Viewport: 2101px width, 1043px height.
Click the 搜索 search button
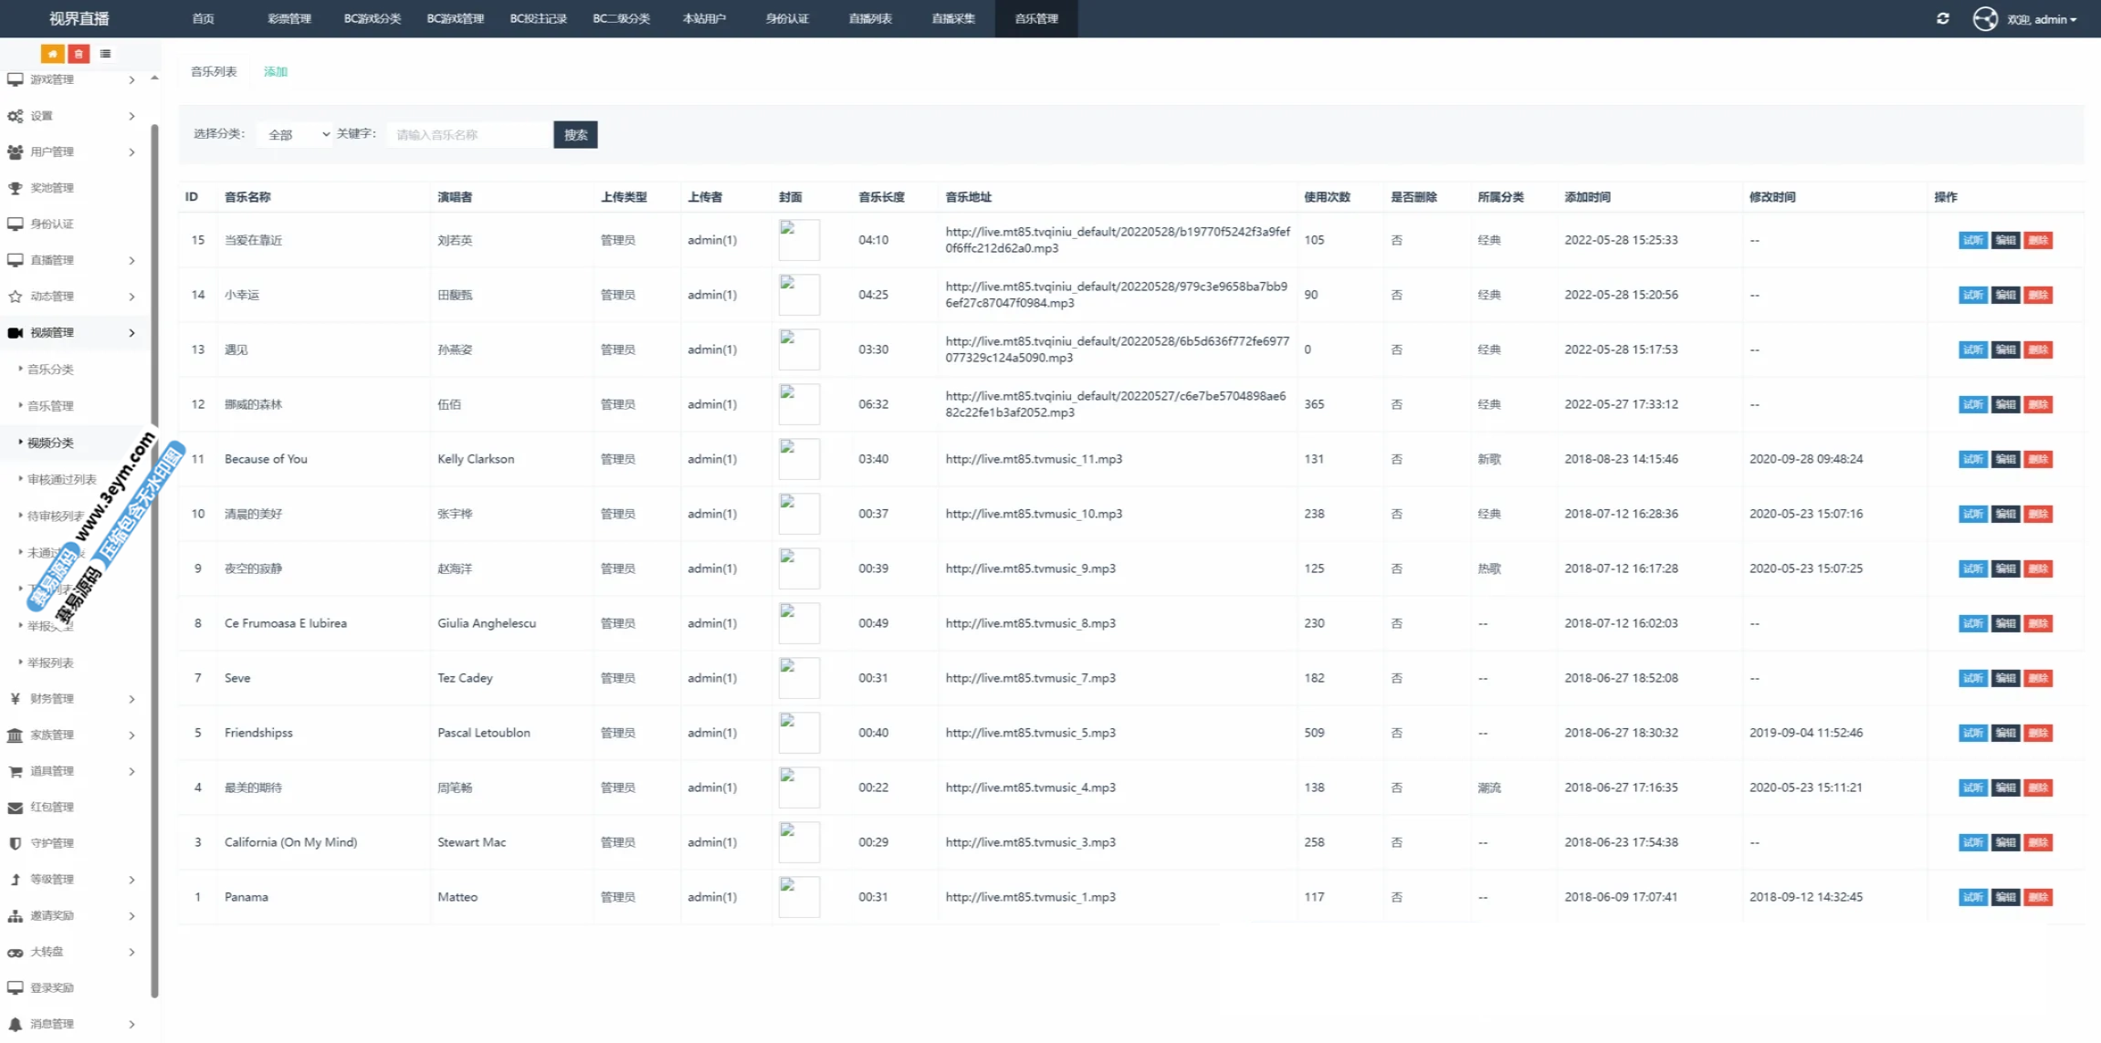(x=575, y=134)
